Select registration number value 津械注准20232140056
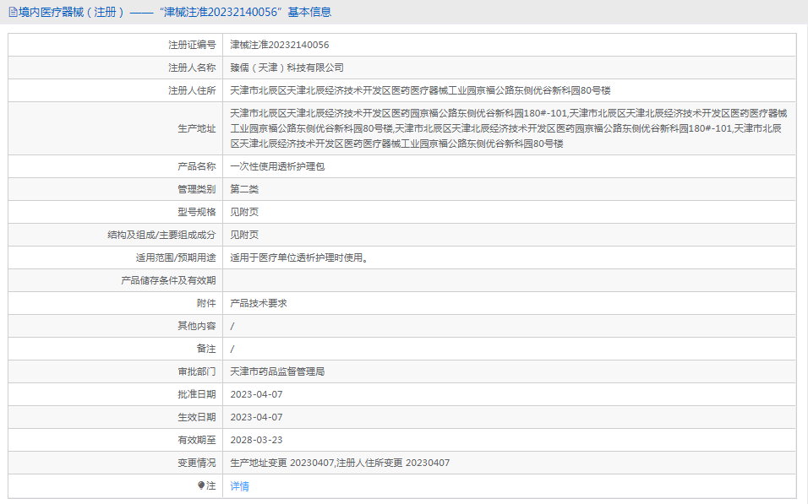 [x=279, y=45]
